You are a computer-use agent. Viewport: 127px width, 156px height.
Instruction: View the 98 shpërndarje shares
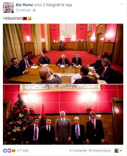[x=99, y=151]
